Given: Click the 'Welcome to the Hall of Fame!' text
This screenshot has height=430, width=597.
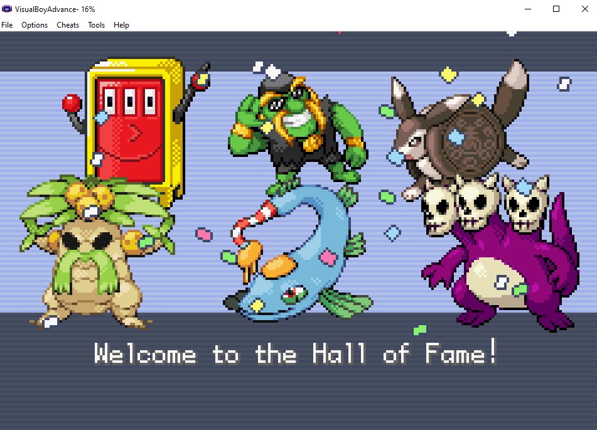Looking at the screenshot, I should tap(296, 353).
